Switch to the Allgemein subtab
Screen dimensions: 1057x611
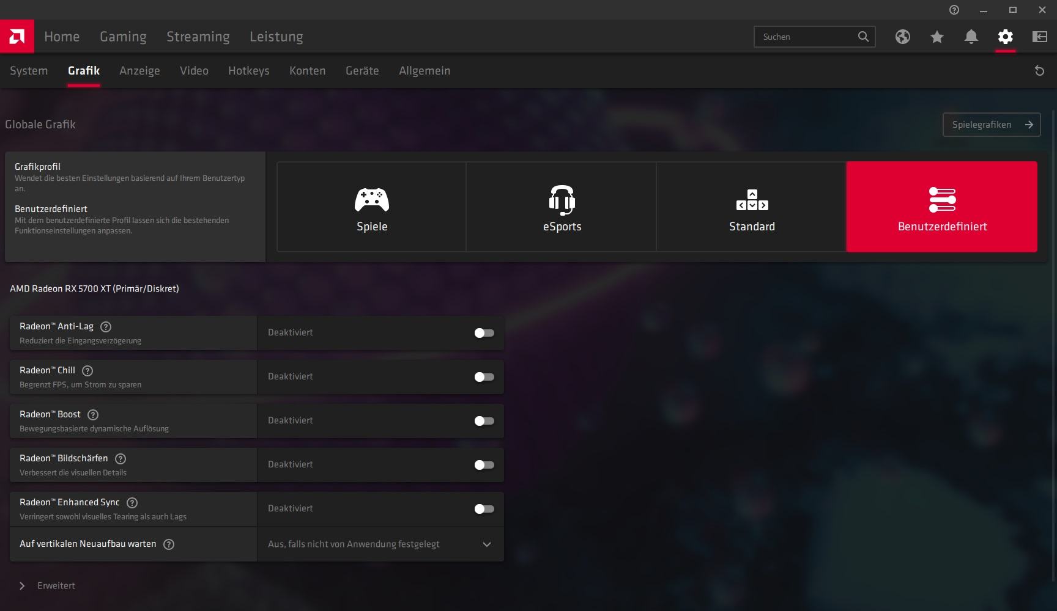425,71
